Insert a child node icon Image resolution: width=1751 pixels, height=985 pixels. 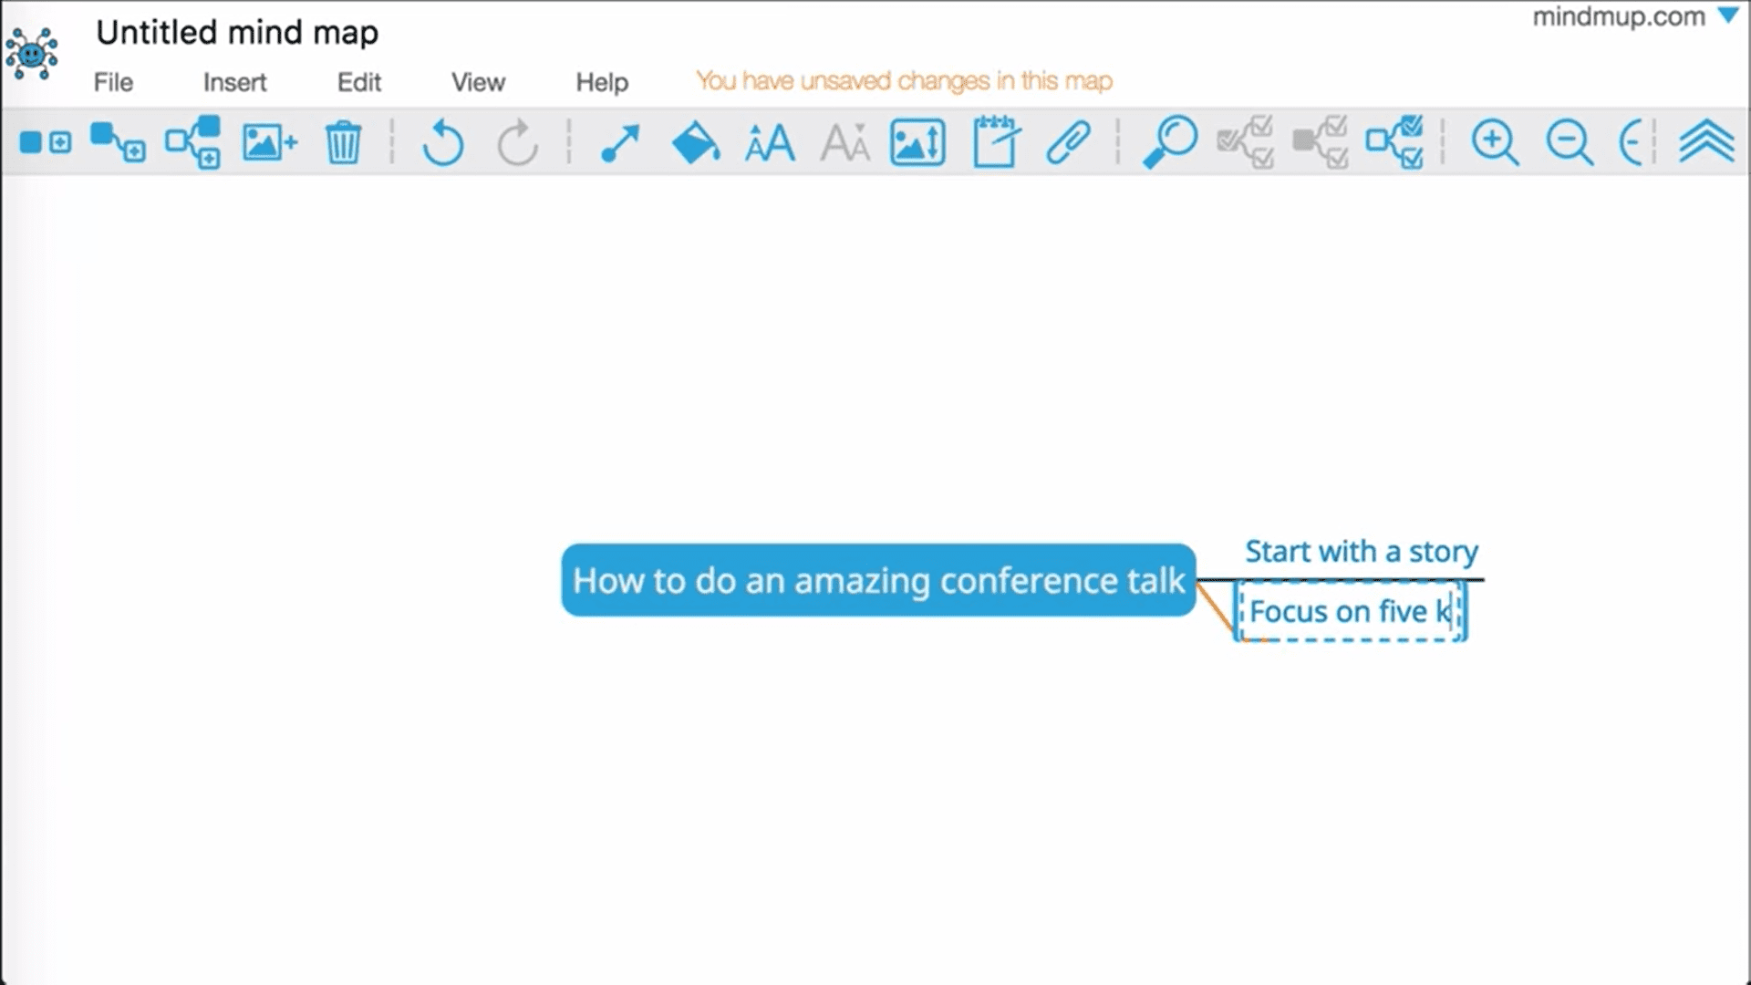(x=118, y=142)
